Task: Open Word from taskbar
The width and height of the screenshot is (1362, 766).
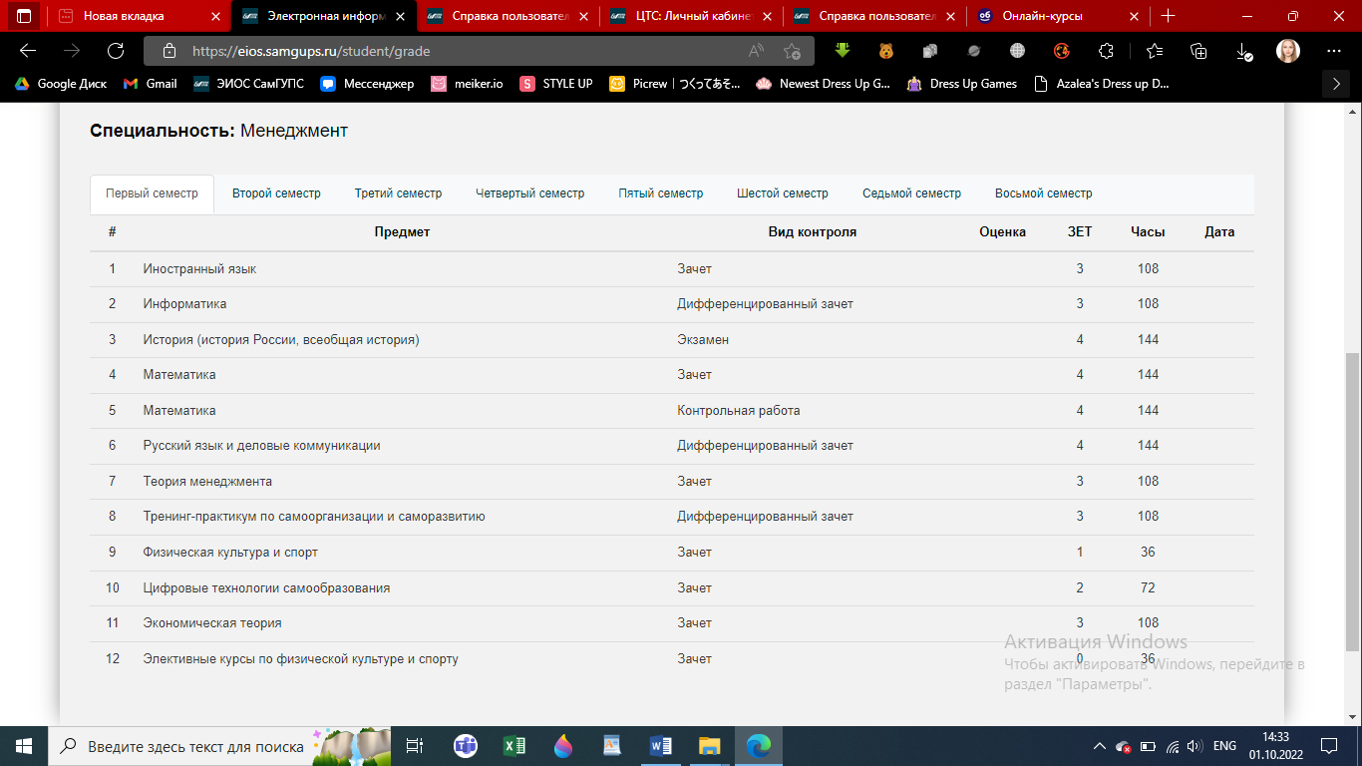Action: coord(661,746)
